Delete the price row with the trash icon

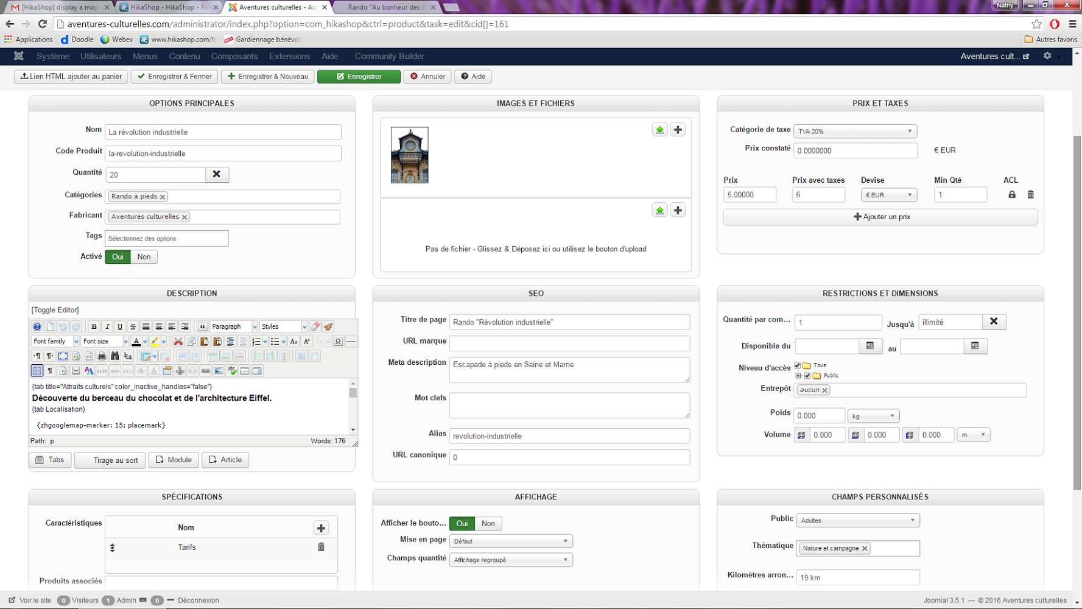coord(1031,195)
